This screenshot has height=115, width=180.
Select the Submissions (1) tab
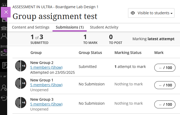point(70,27)
